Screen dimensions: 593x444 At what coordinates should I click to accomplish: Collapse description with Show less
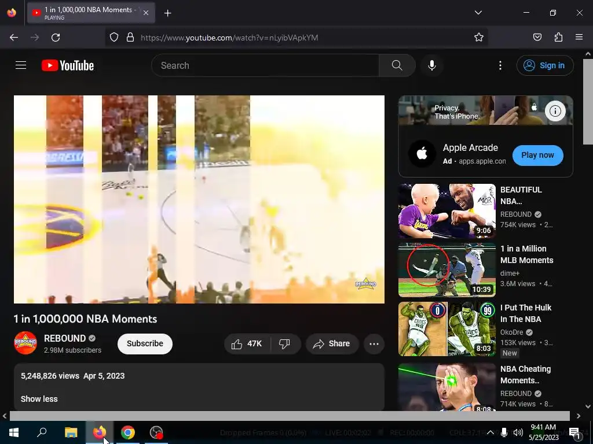coord(39,399)
